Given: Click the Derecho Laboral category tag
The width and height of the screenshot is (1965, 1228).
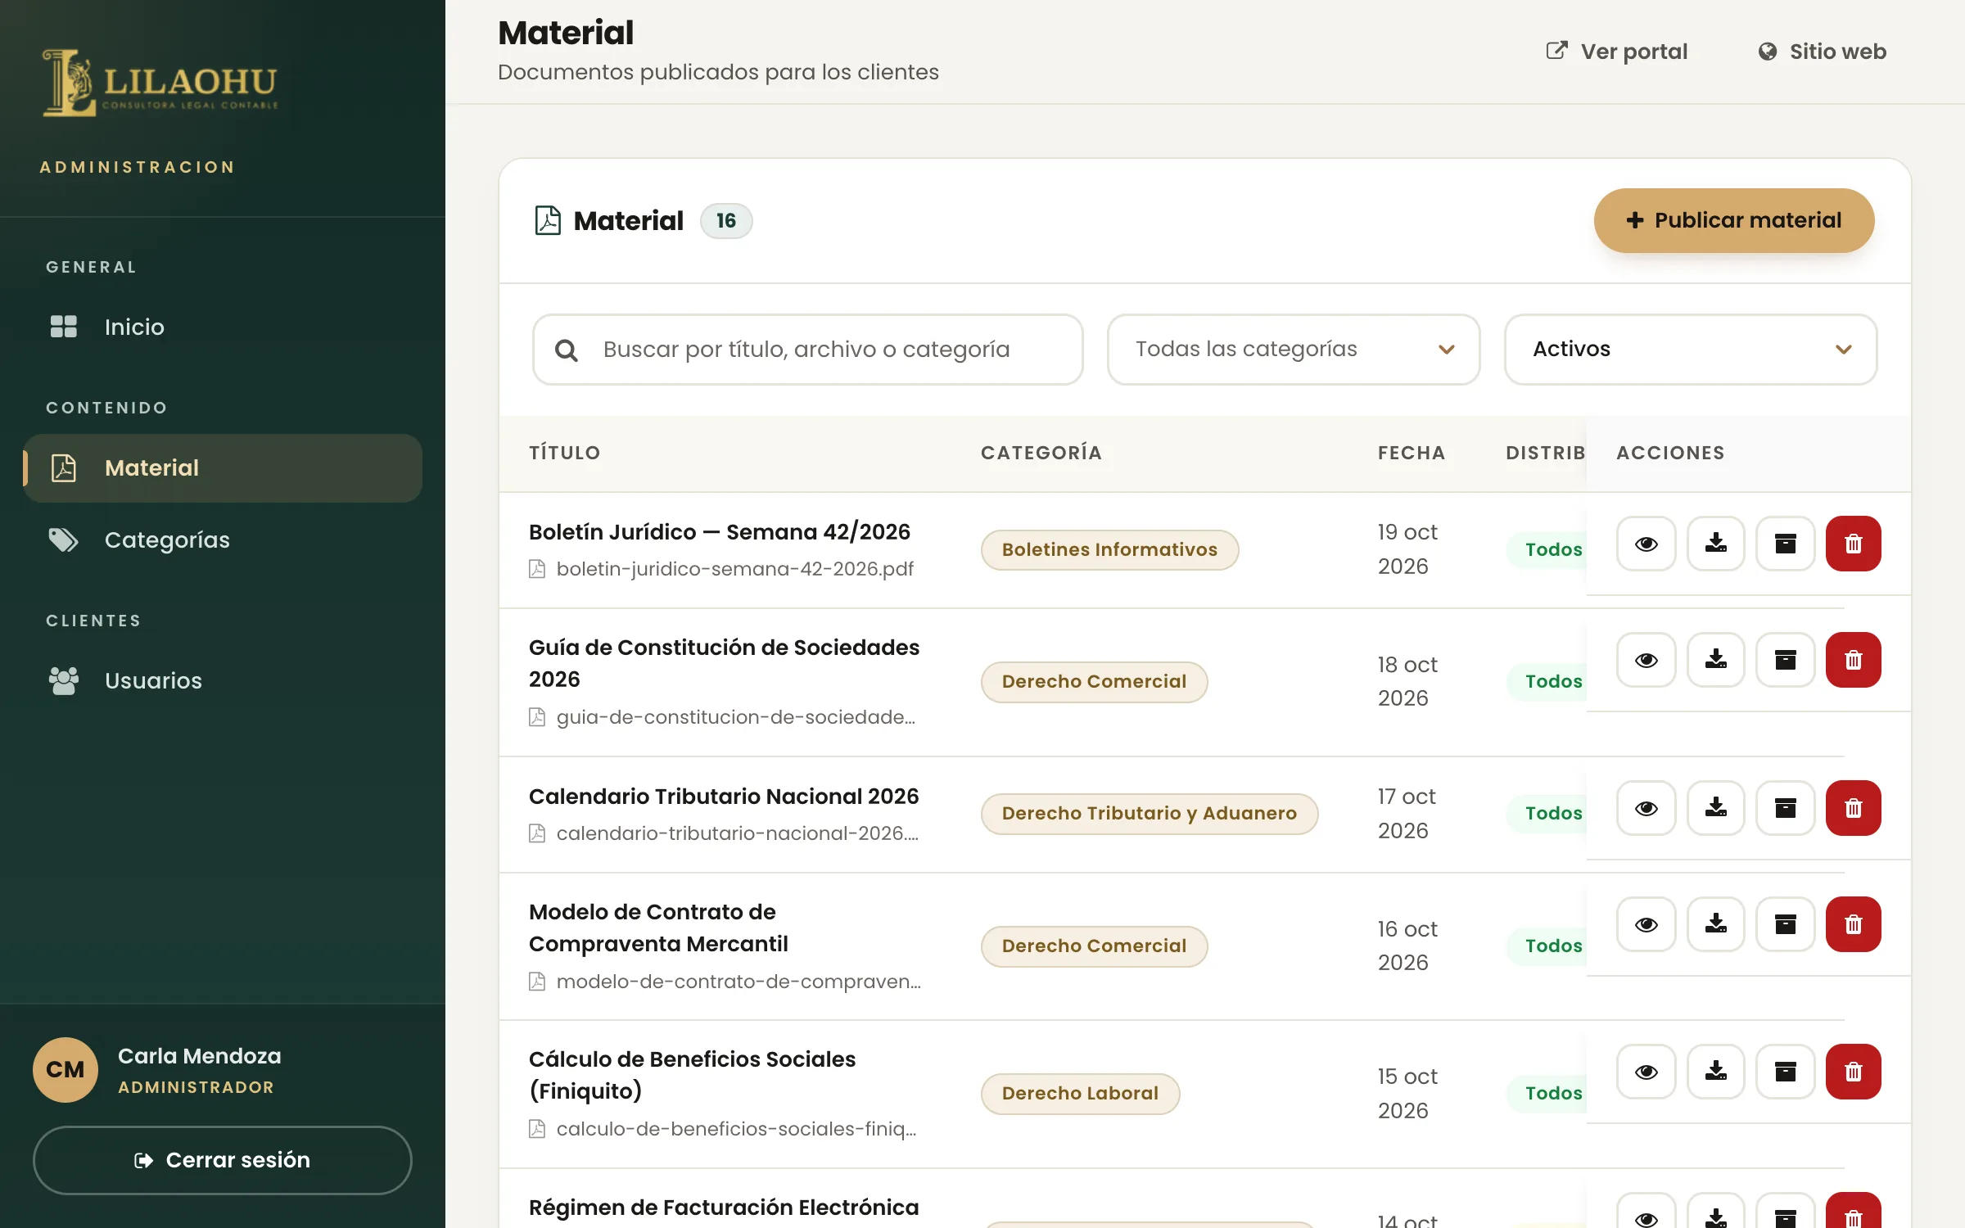Looking at the screenshot, I should [1080, 1094].
